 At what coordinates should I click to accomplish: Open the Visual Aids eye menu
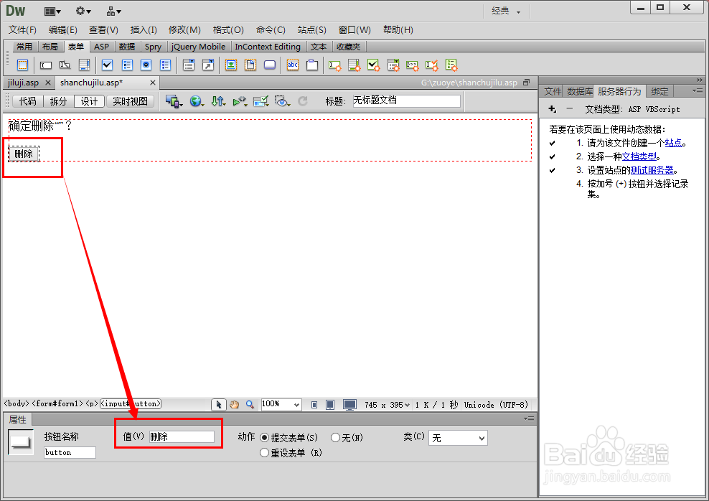pos(283,101)
